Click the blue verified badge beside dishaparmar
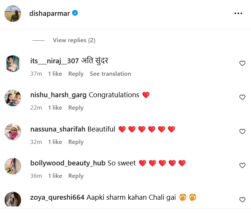The image size is (251, 214). 75,13
